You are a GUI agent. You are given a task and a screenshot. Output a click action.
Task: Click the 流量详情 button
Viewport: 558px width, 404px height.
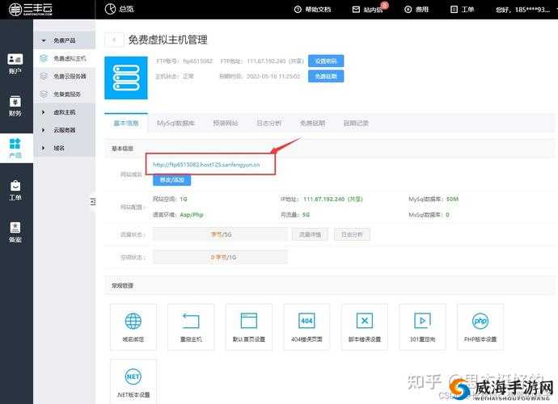coord(310,234)
